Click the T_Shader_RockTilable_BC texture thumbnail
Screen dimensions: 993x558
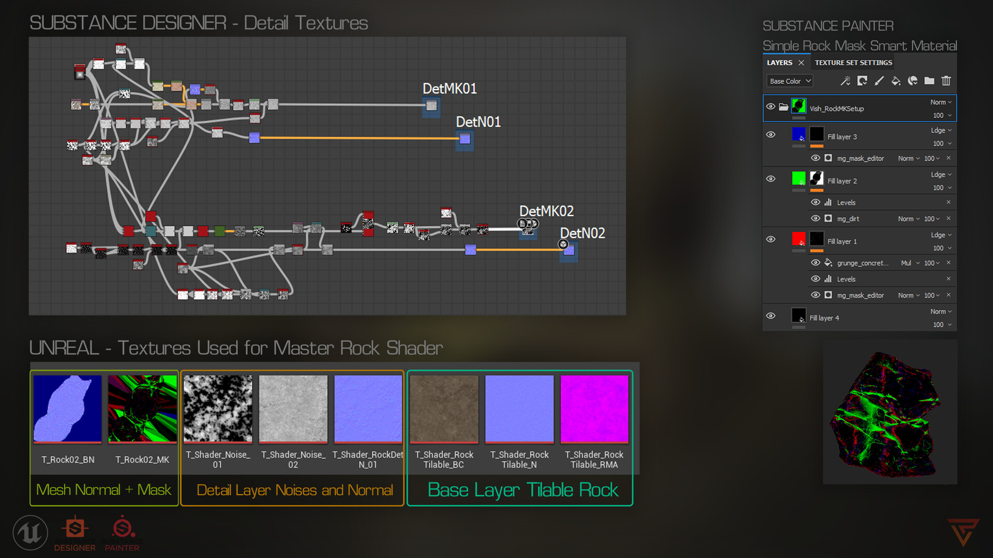tap(444, 409)
